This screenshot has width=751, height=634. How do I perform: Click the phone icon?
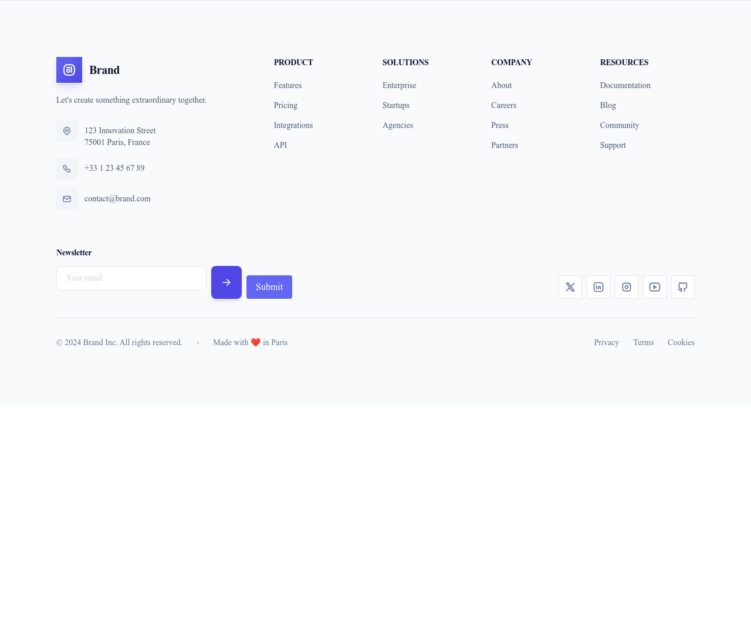(x=67, y=168)
